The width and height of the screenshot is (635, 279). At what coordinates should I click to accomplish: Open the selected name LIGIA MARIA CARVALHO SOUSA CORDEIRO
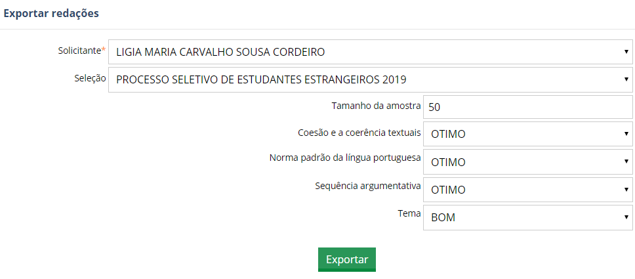(x=220, y=52)
